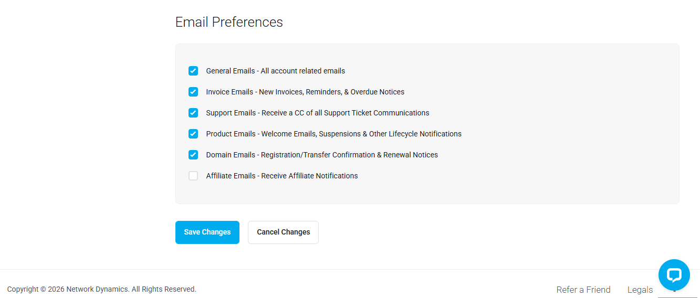Image resolution: width=700 pixels, height=298 pixels.
Task: Disable the Support Emails checkbox
Action: tap(193, 113)
